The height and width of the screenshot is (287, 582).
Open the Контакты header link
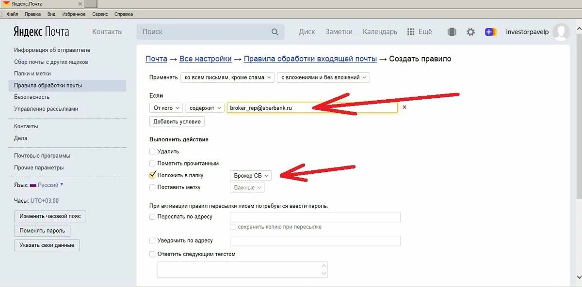tap(107, 32)
